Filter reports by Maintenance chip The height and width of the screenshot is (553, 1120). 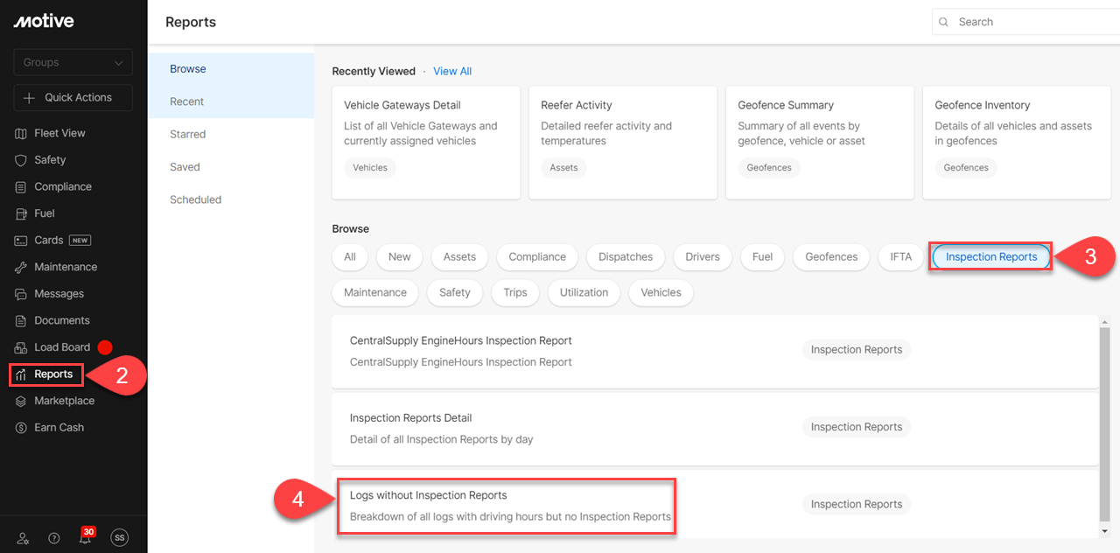click(x=375, y=292)
